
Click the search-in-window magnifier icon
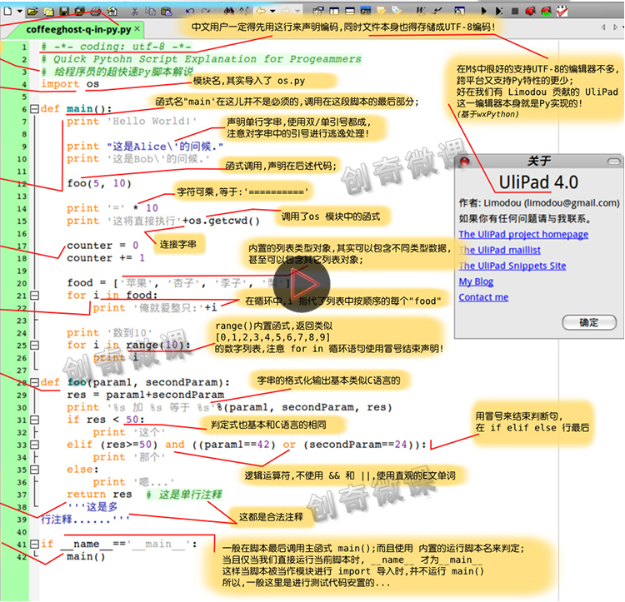(459, 11)
